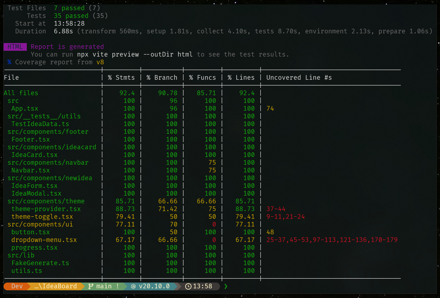440x298 pixels.
Task: Select the button.tsx file name
Action: pos(31,232)
